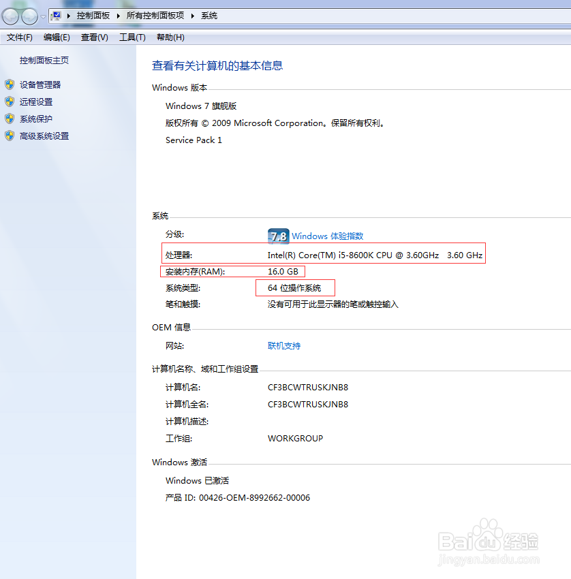Open 控制面板主页 link

click(44, 61)
